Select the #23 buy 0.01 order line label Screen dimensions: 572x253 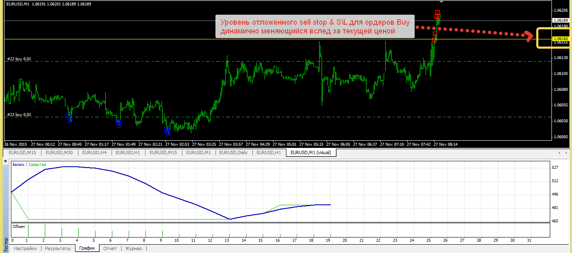pos(19,114)
